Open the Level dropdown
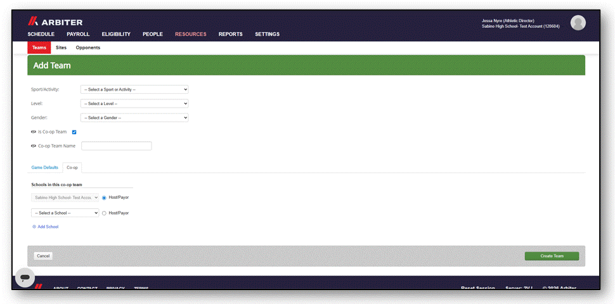 (x=134, y=103)
